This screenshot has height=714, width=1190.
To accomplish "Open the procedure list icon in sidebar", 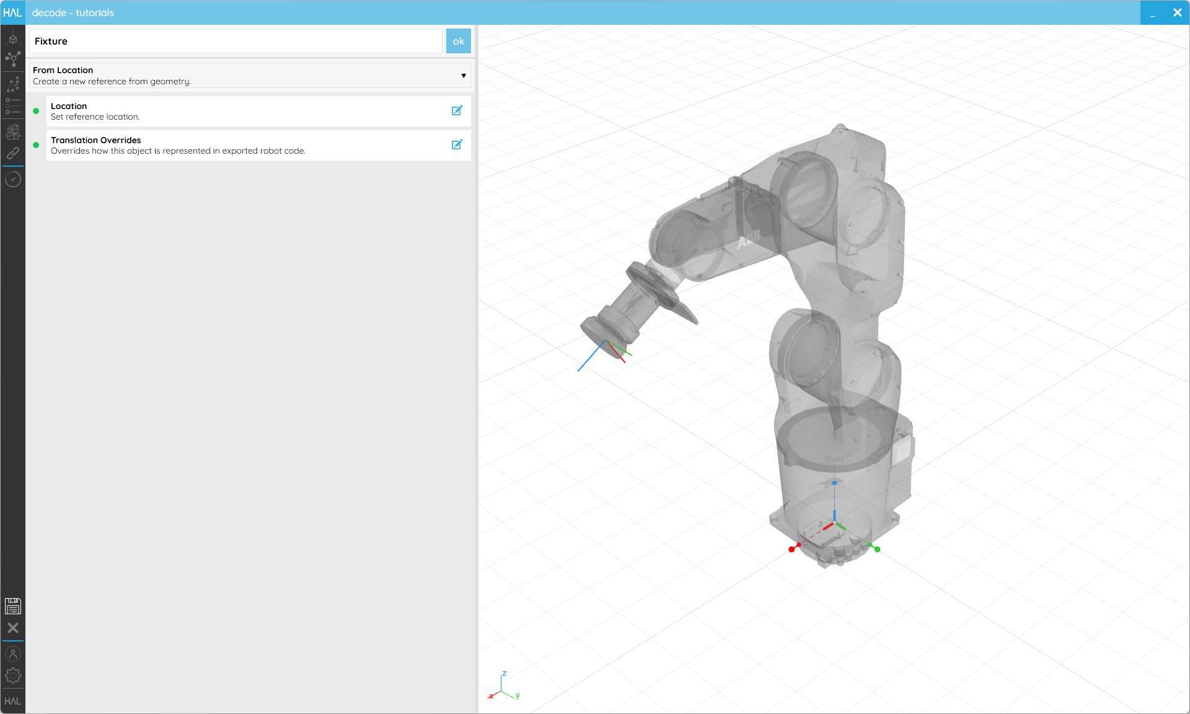I will click(12, 106).
